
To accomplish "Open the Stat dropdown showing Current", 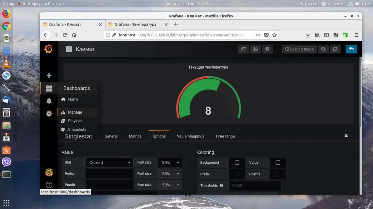I will coord(109,163).
